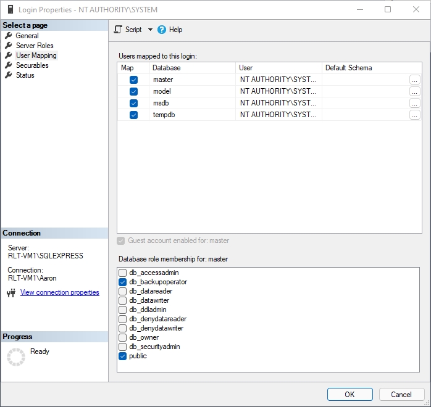Select the Server Roles page icon
The width and height of the screenshot is (431, 407).
point(9,46)
